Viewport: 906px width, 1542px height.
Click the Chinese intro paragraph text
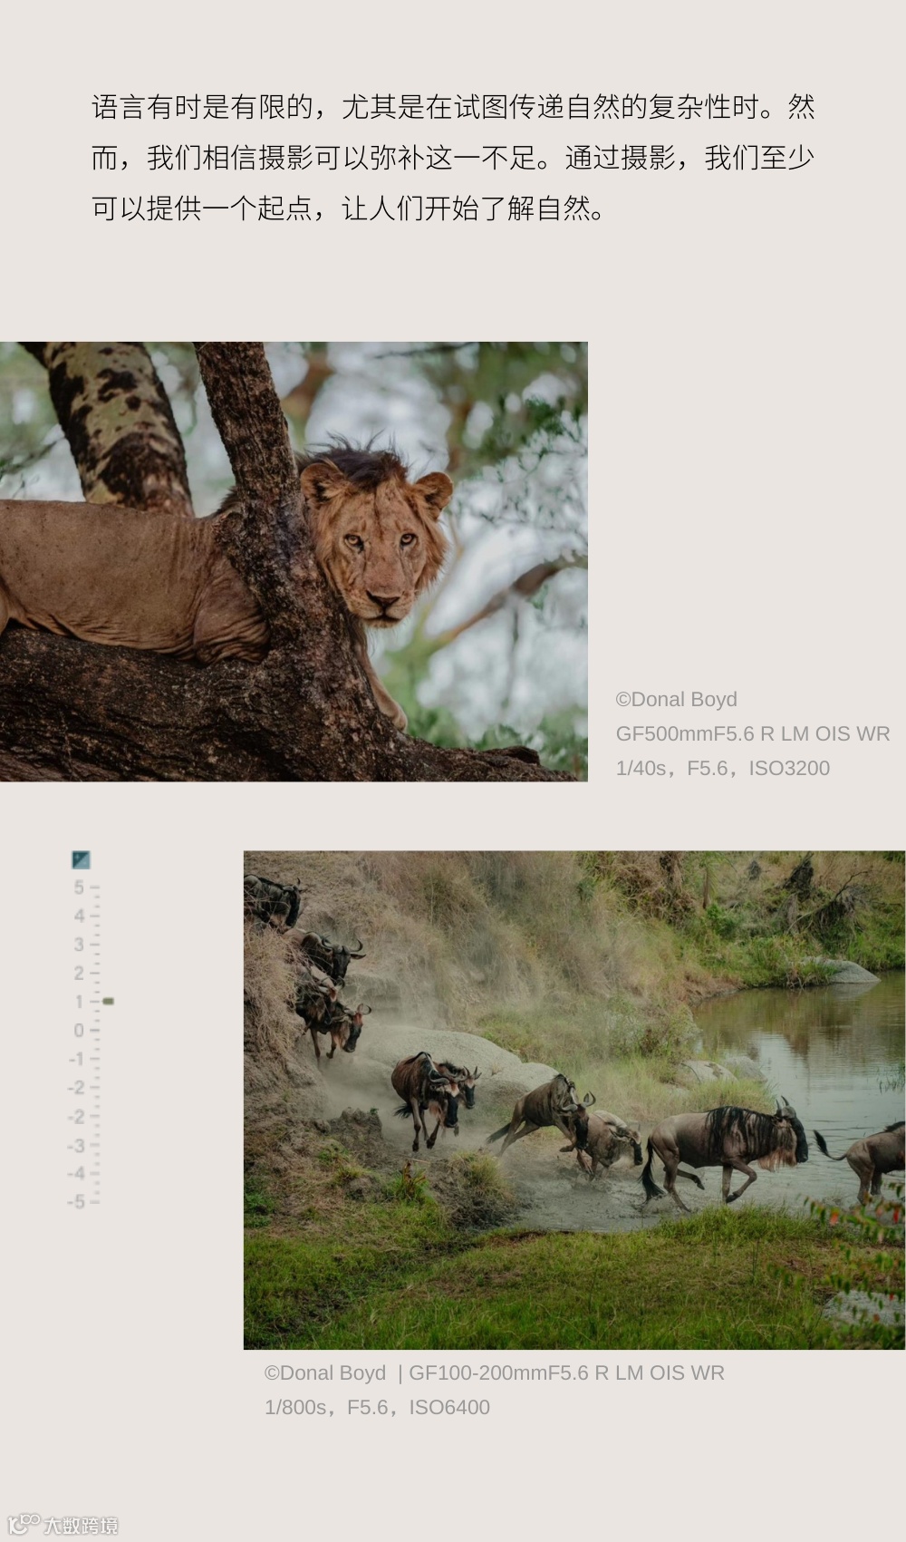(x=453, y=158)
